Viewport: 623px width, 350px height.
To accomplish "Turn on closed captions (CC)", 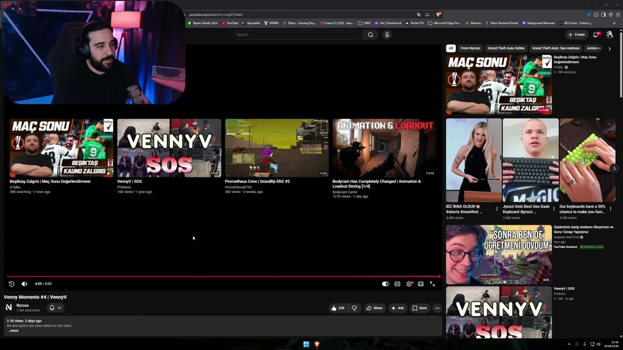I will (397, 284).
